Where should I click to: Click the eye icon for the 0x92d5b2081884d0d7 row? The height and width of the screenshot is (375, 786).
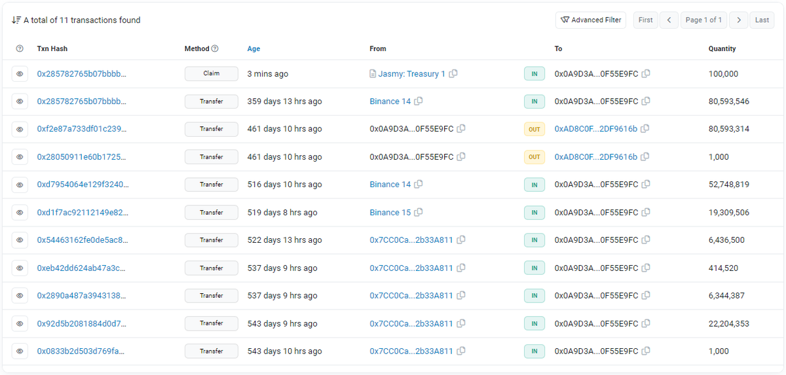(20, 323)
